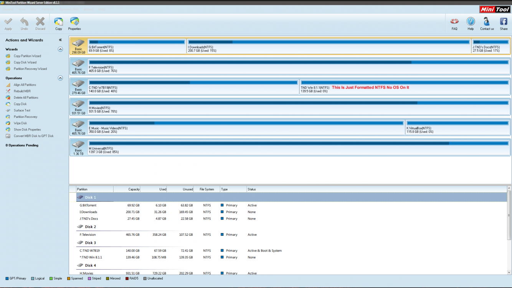Click the Discard X toolbar button
Screen dimensions: 512x288
(40, 23)
